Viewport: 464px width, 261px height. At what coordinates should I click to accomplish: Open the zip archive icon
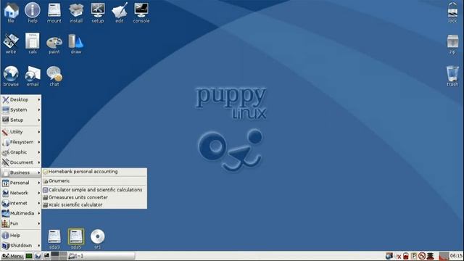click(452, 44)
